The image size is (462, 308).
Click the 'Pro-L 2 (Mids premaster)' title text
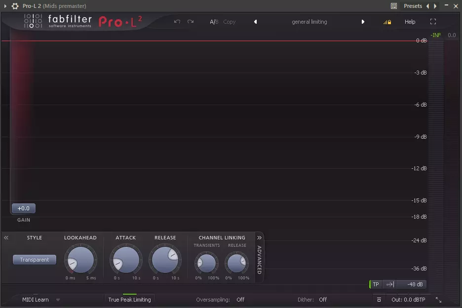pyautogui.click(x=54, y=6)
